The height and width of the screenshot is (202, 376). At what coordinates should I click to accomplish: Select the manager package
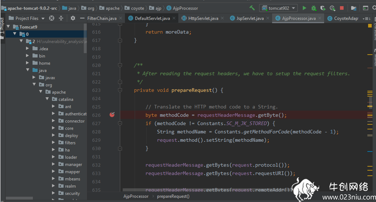pos(74,164)
